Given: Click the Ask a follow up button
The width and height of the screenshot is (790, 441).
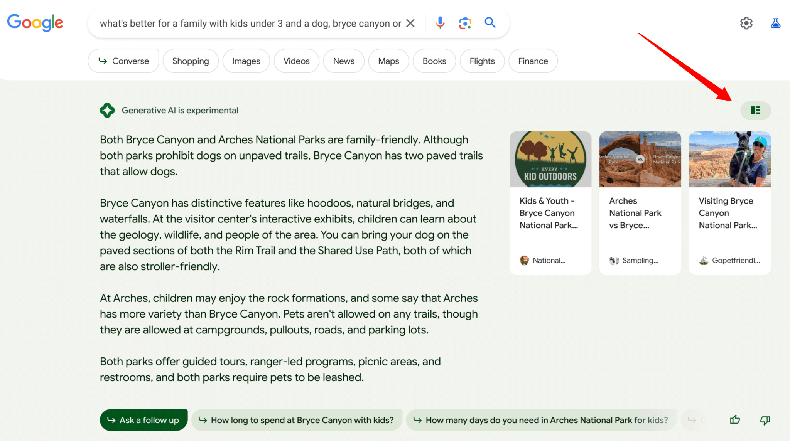Looking at the screenshot, I should [x=143, y=420].
